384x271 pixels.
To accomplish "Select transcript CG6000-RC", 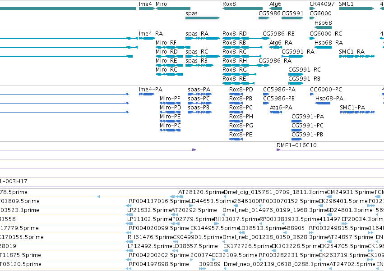I will click(326, 34).
